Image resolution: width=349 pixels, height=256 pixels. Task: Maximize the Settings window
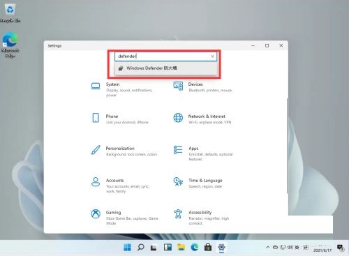(267, 46)
